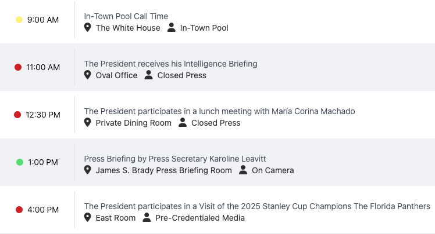Click the location pin icon beside Oval Office
This screenshot has height=234, width=435.
[x=88, y=75]
